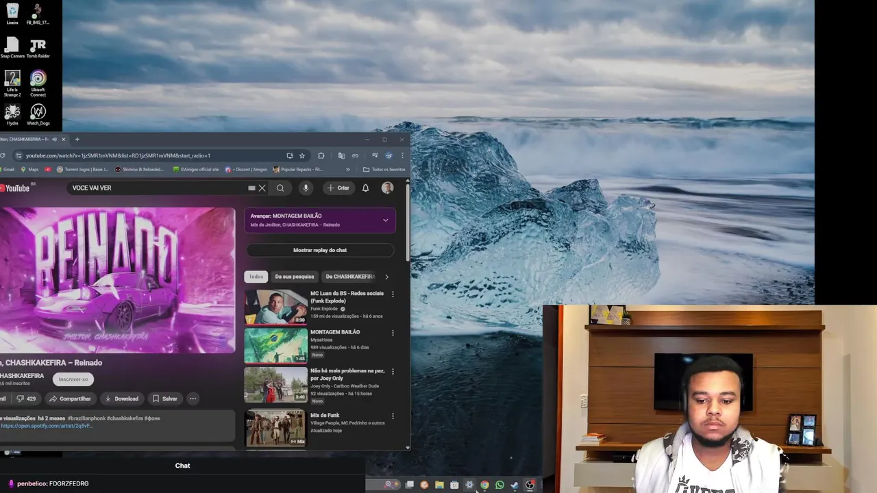Open YouTube notifications bell
The width and height of the screenshot is (877, 493).
366,188
